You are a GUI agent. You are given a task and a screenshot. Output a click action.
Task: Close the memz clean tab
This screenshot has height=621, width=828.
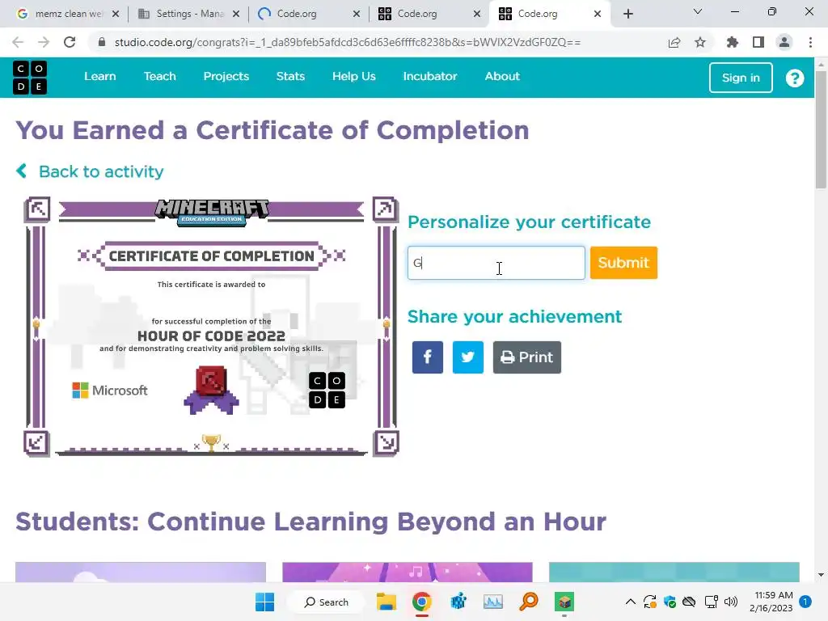coord(116,14)
